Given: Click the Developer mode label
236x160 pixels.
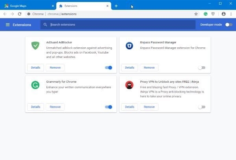Looking at the screenshot, I should click(211, 24).
